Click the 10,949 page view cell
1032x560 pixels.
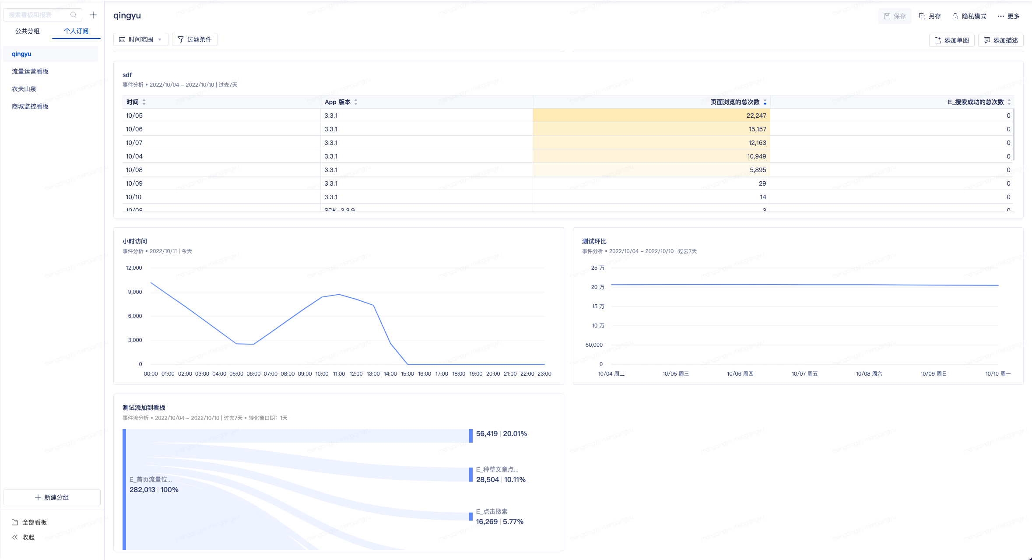tap(651, 156)
